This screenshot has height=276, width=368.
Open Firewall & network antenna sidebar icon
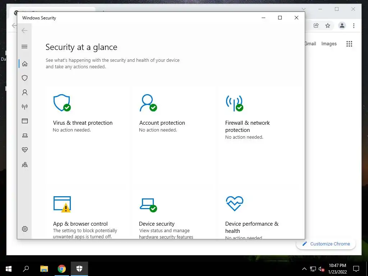pos(25,107)
